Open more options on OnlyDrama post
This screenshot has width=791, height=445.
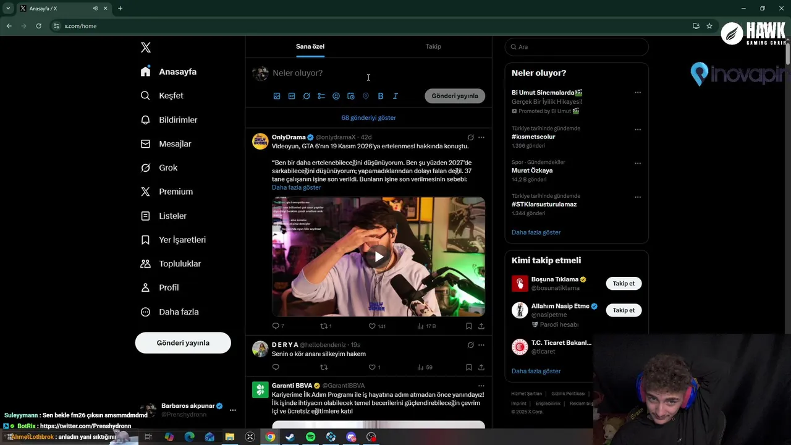pos(481,137)
